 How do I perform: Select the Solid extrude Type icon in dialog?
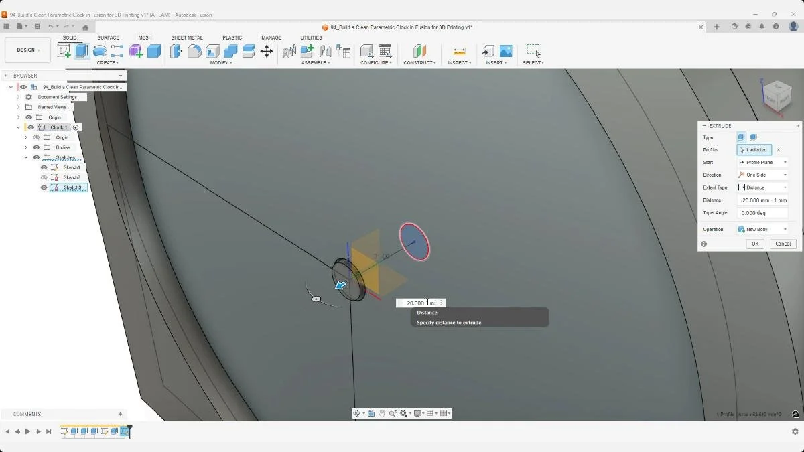pyautogui.click(x=742, y=137)
